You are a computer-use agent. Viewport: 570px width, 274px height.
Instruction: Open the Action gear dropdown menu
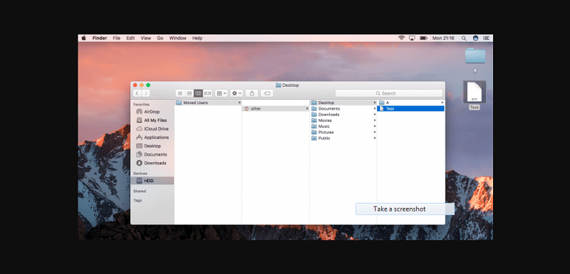tap(237, 93)
